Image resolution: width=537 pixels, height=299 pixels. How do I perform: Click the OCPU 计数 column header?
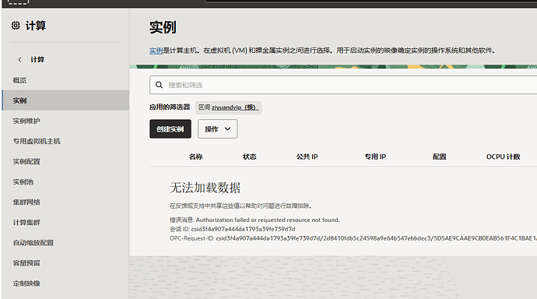(x=503, y=157)
